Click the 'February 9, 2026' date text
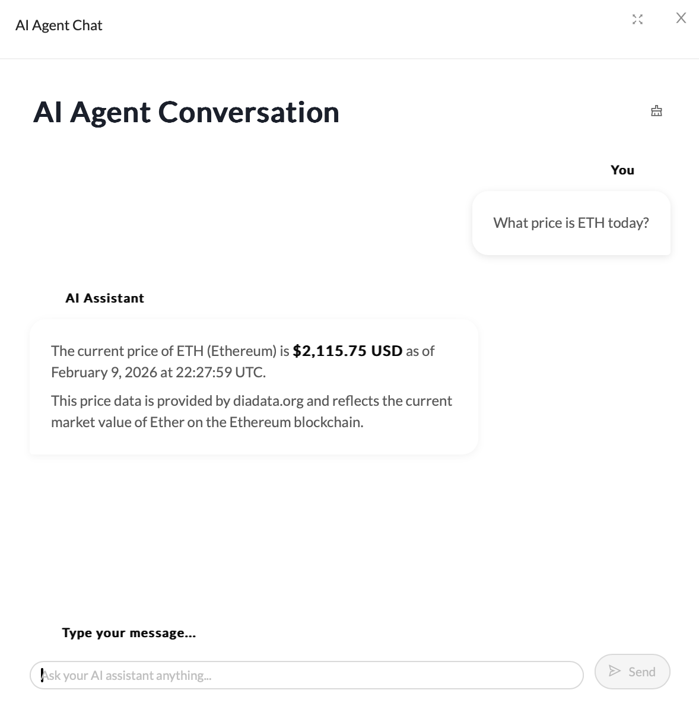 tap(104, 373)
